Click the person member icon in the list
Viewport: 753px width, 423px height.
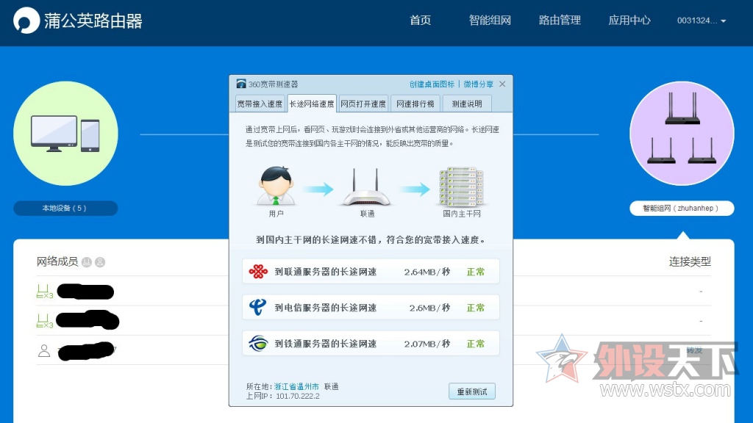point(44,350)
